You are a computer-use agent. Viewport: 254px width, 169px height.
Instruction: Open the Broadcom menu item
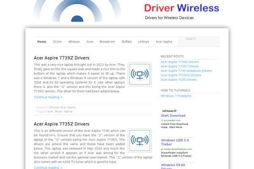click(107, 41)
